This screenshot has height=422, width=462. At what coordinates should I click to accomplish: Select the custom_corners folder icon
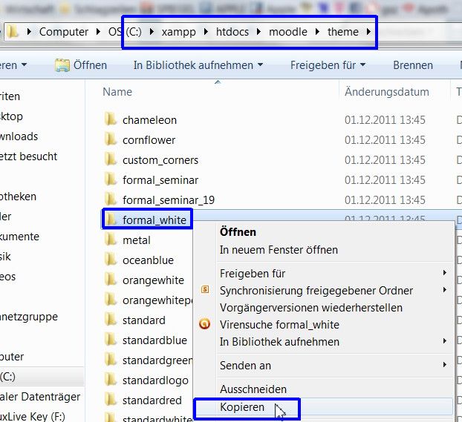tap(111, 159)
